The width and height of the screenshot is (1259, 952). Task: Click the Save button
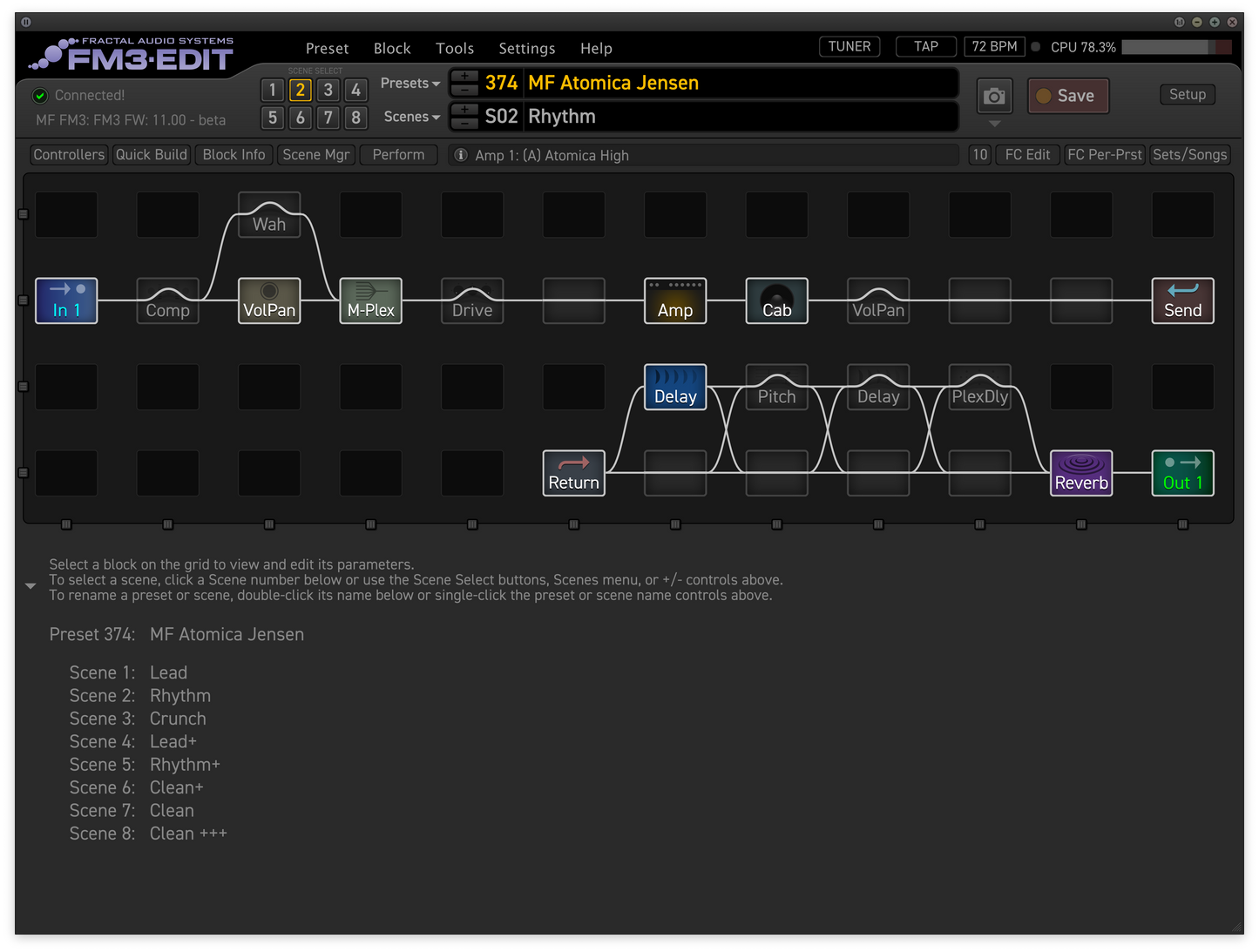click(1067, 96)
